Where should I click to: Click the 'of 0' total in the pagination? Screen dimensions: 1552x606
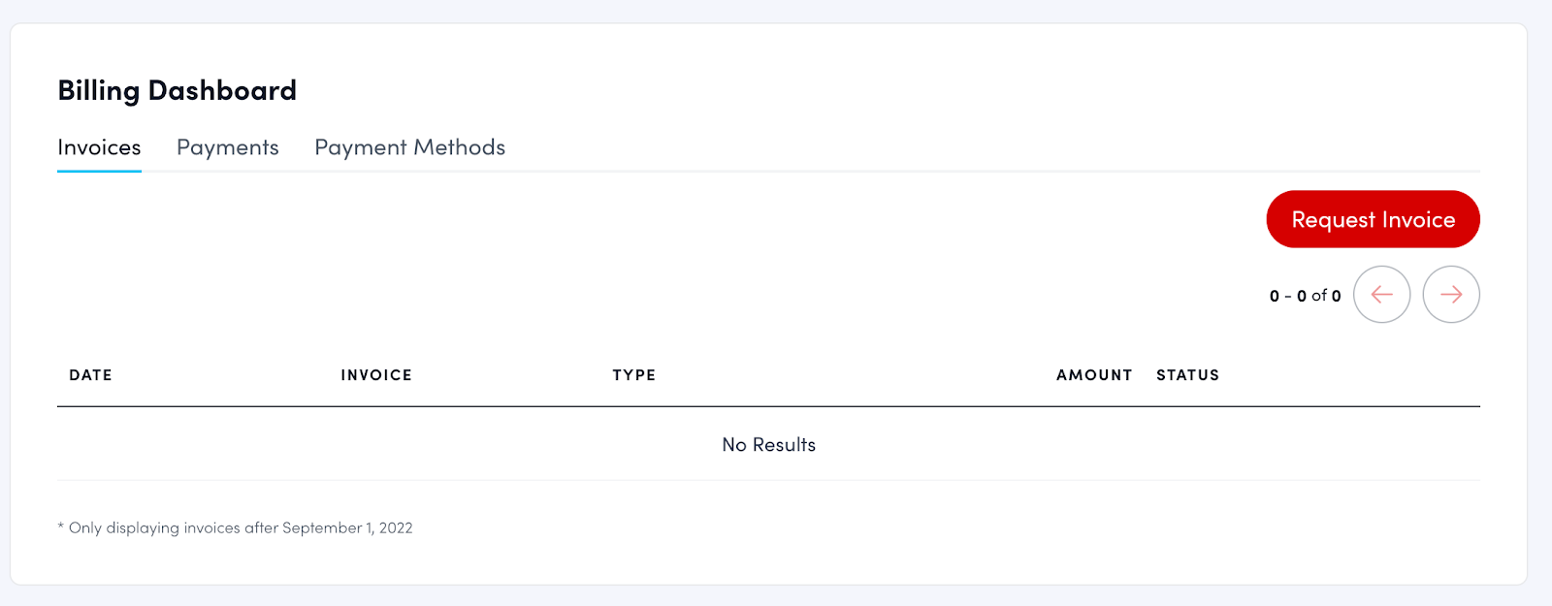click(x=1326, y=296)
